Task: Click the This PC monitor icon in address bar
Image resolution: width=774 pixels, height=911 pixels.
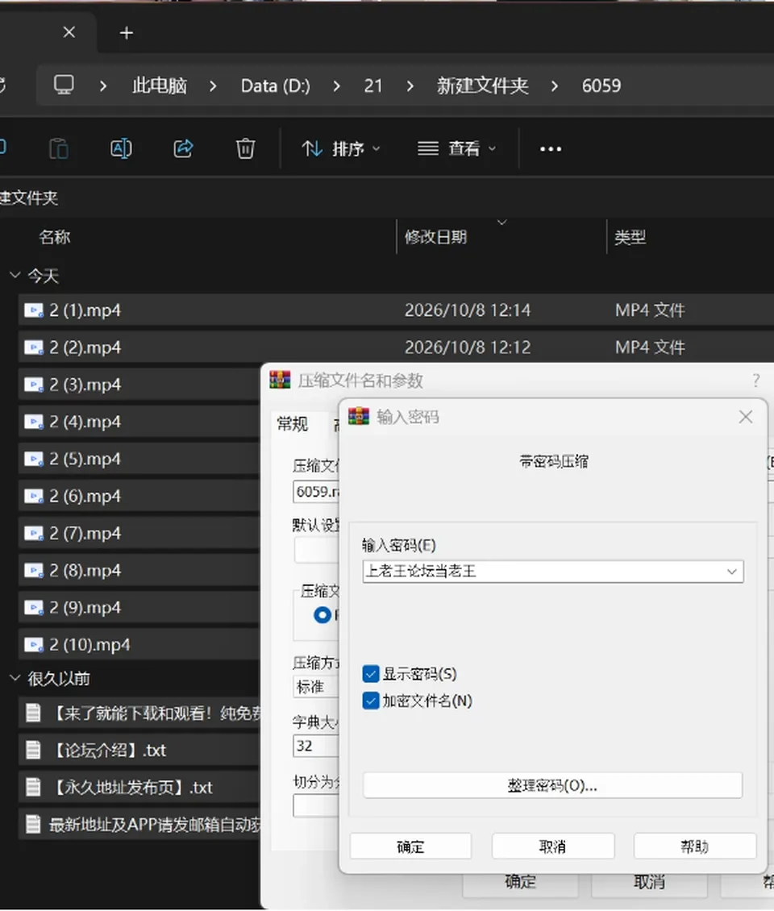Action: (x=64, y=85)
